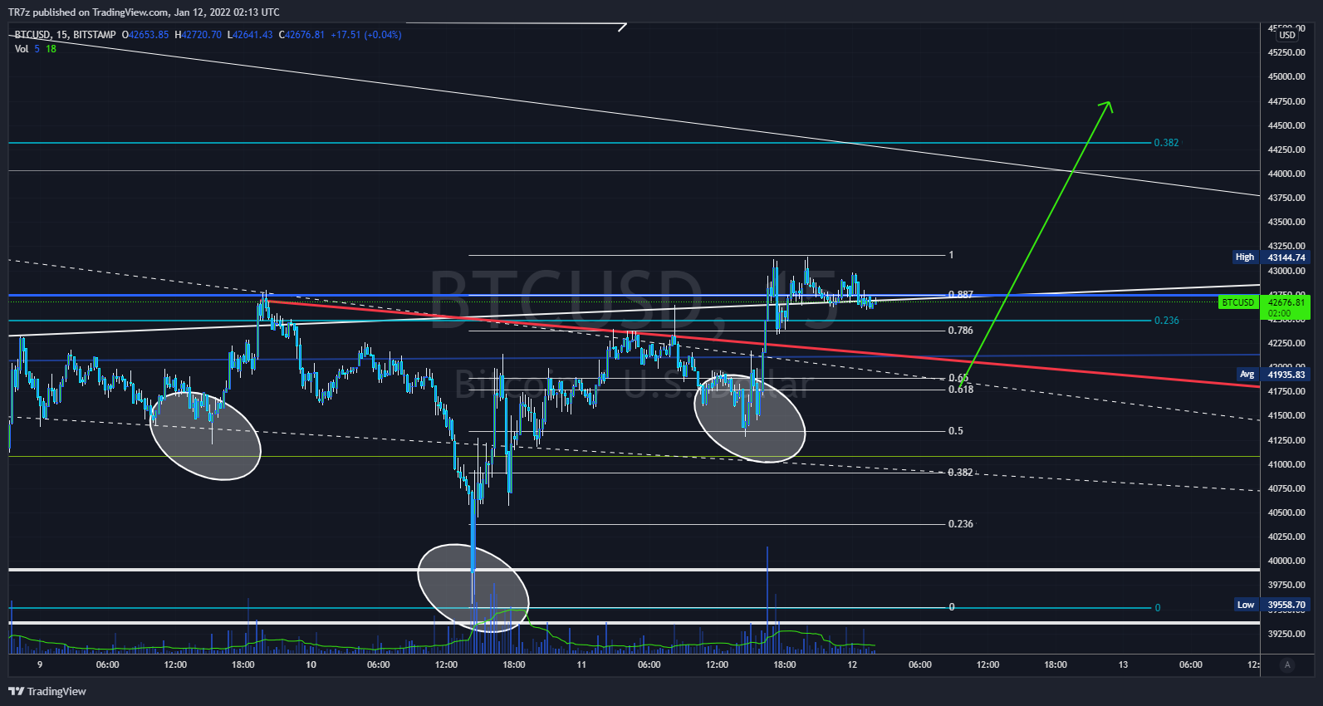Click the +17.51 (+0.04%) change value
This screenshot has width=1323, height=706.
[x=365, y=35]
